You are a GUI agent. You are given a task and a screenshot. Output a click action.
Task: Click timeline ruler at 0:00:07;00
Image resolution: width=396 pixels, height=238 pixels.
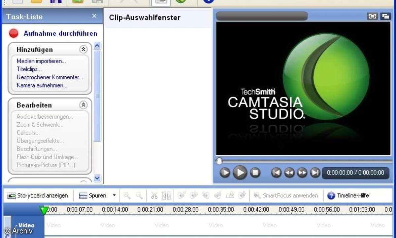80,210
